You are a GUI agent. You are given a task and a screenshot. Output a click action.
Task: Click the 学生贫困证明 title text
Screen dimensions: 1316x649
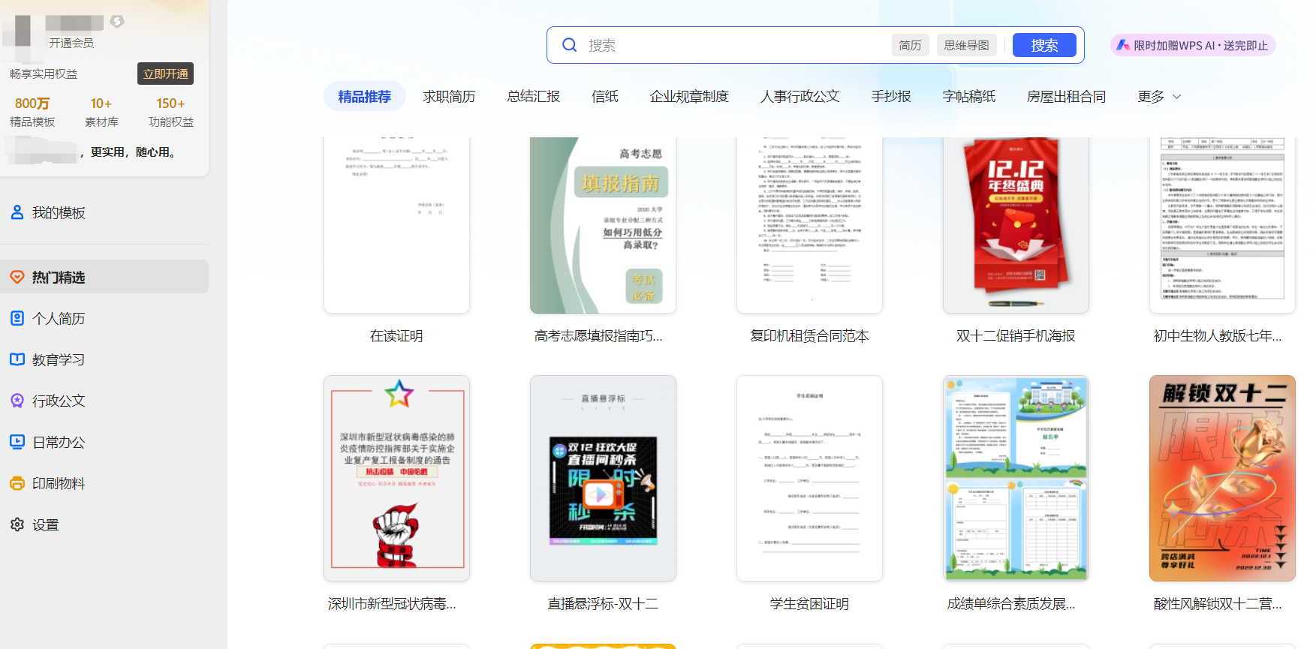click(809, 604)
